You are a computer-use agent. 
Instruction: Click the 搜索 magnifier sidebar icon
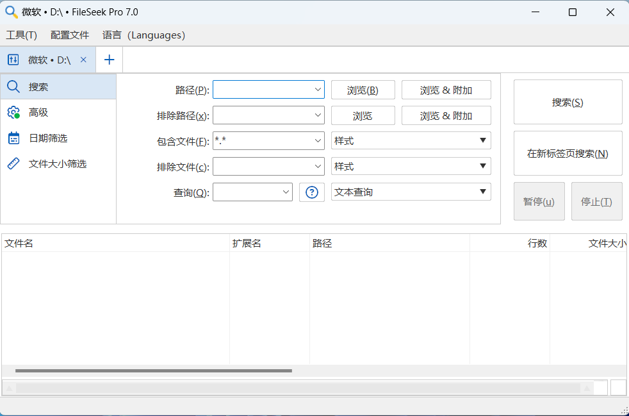(x=13, y=87)
